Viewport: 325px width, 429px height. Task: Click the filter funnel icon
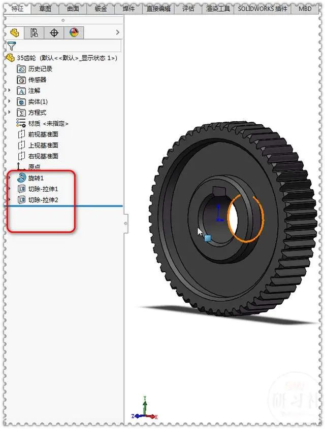[x=12, y=46]
